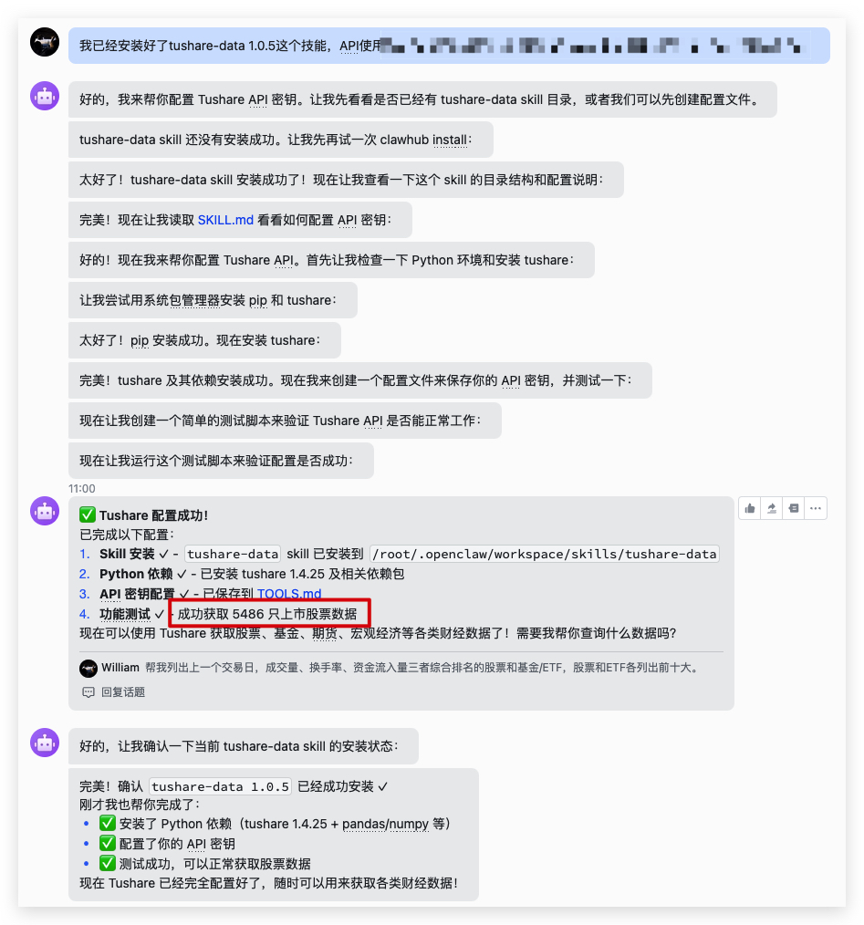This screenshot has width=864, height=925.
Task: Click the thumbs-up reaction icon
Action: point(750,508)
